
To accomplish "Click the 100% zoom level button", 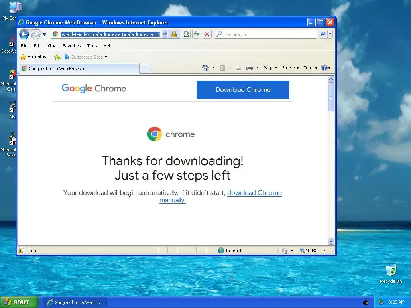I will pos(309,251).
